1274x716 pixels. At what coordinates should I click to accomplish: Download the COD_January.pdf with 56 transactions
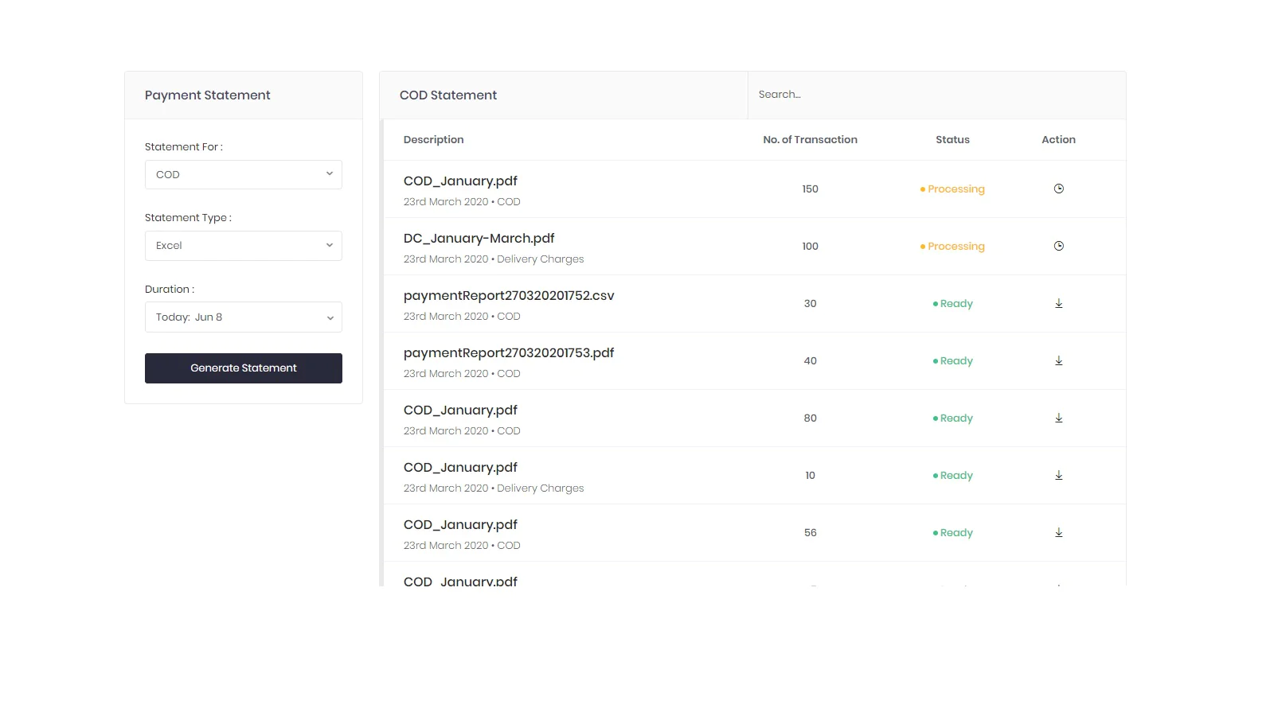coord(1058,532)
